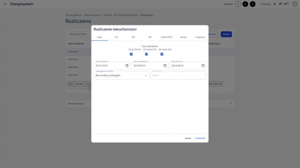The width and height of the screenshot is (300, 168).
Task: Click the Druki button
Action: coord(71,84)
